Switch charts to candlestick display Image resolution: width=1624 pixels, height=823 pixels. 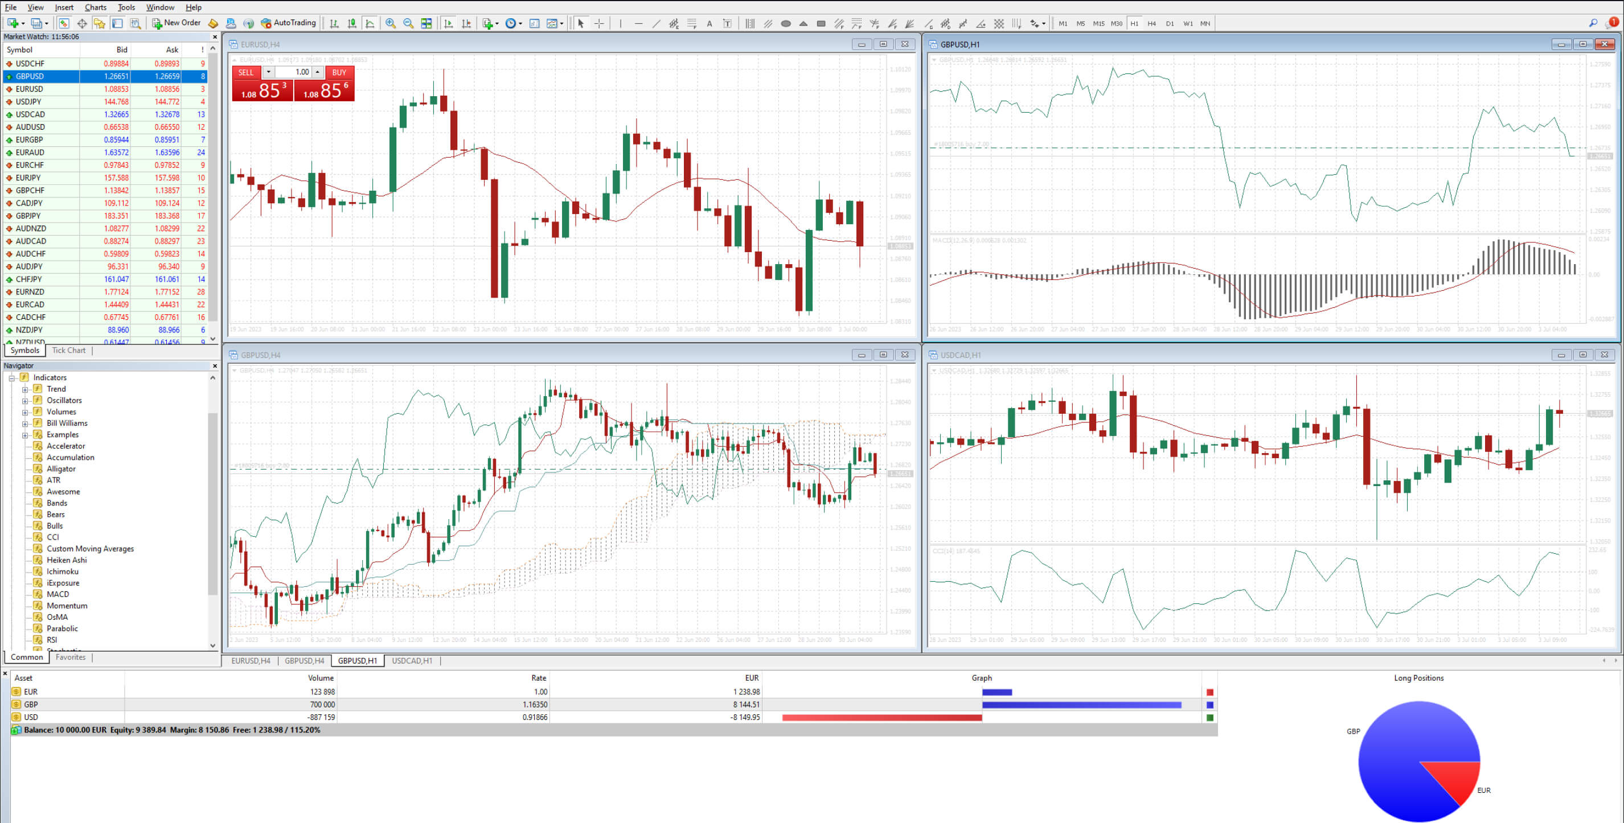tap(351, 23)
